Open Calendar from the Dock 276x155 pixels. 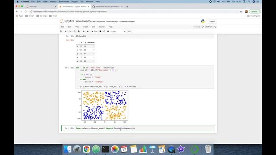click(x=124, y=149)
